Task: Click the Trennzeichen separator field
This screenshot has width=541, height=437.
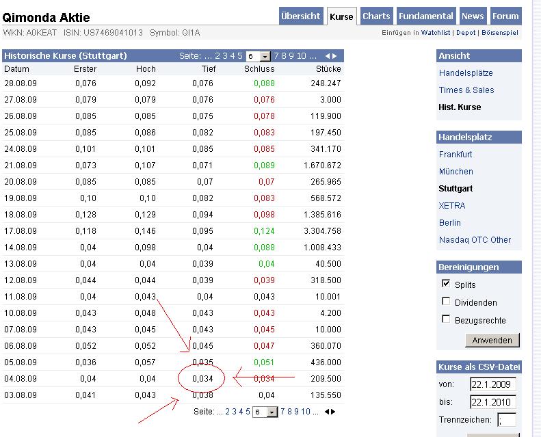Action: click(x=506, y=419)
